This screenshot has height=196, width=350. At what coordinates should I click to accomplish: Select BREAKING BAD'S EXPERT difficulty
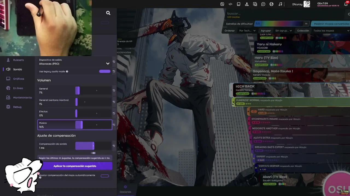point(301,149)
